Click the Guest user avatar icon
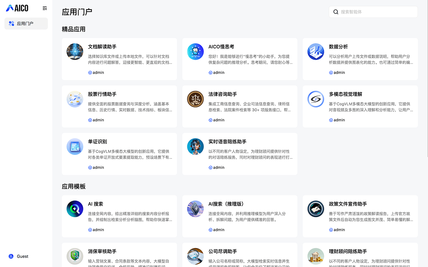The image size is (428, 267). [x=11, y=256]
